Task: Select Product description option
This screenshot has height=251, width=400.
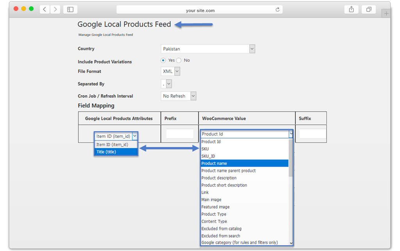Action: point(245,178)
